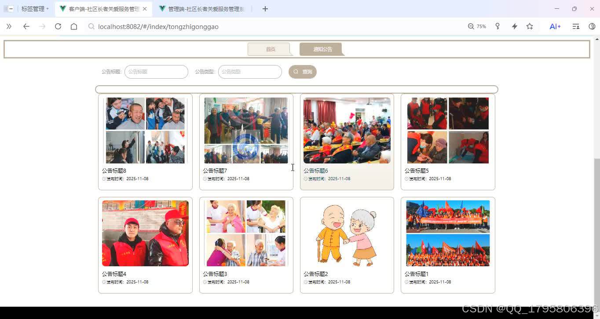Click the password key icon
The height and width of the screenshot is (319, 600).
click(498, 26)
